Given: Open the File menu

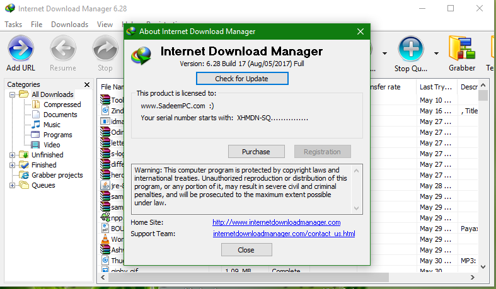Looking at the screenshot, I should point(37,25).
